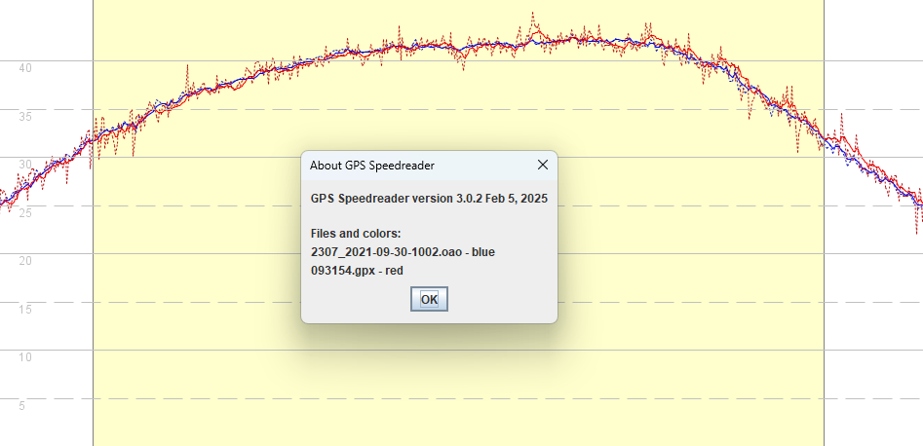Click the 15 label on the speed axis
The image size is (923, 446).
(26, 309)
